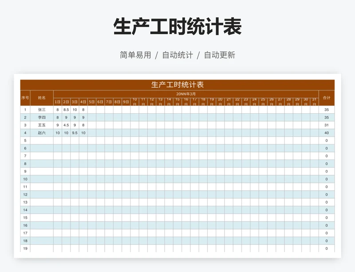Click the 1日 day header
355x272 pixels.
[58, 102]
